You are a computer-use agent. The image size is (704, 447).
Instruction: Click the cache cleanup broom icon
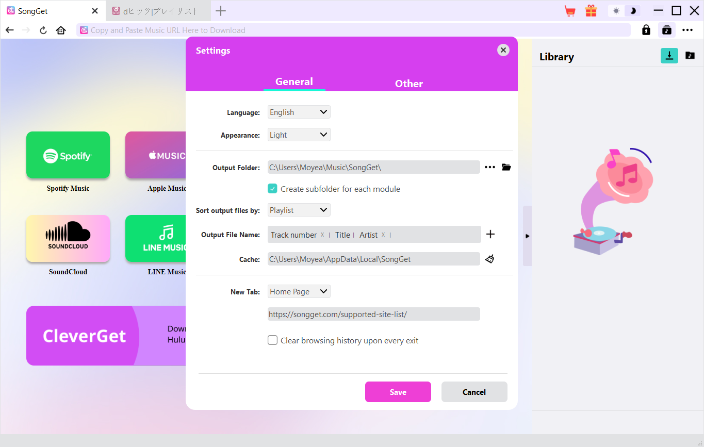click(x=489, y=259)
